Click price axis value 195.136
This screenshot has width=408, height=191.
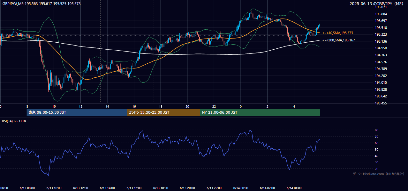pos(381,41)
